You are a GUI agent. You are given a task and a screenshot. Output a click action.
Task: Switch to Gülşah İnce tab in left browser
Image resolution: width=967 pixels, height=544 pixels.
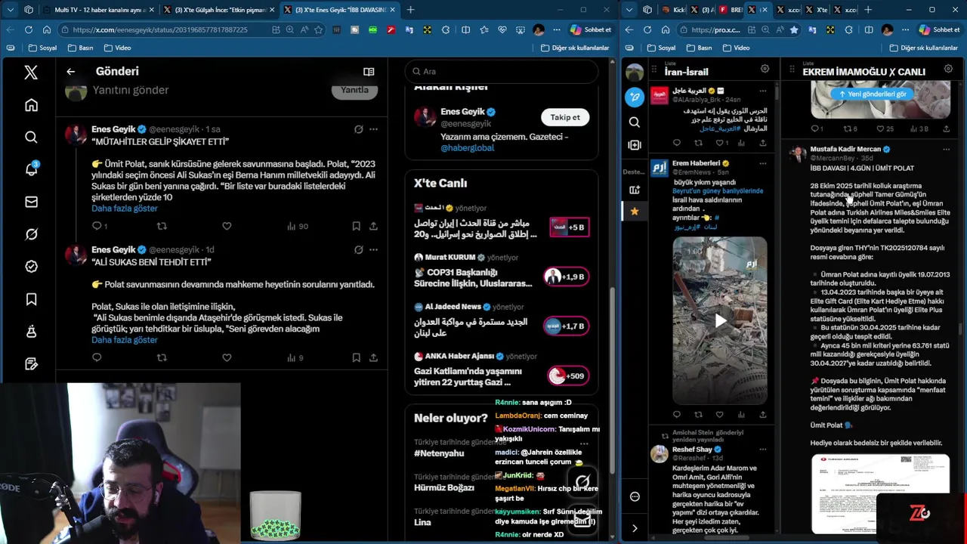pos(219,10)
